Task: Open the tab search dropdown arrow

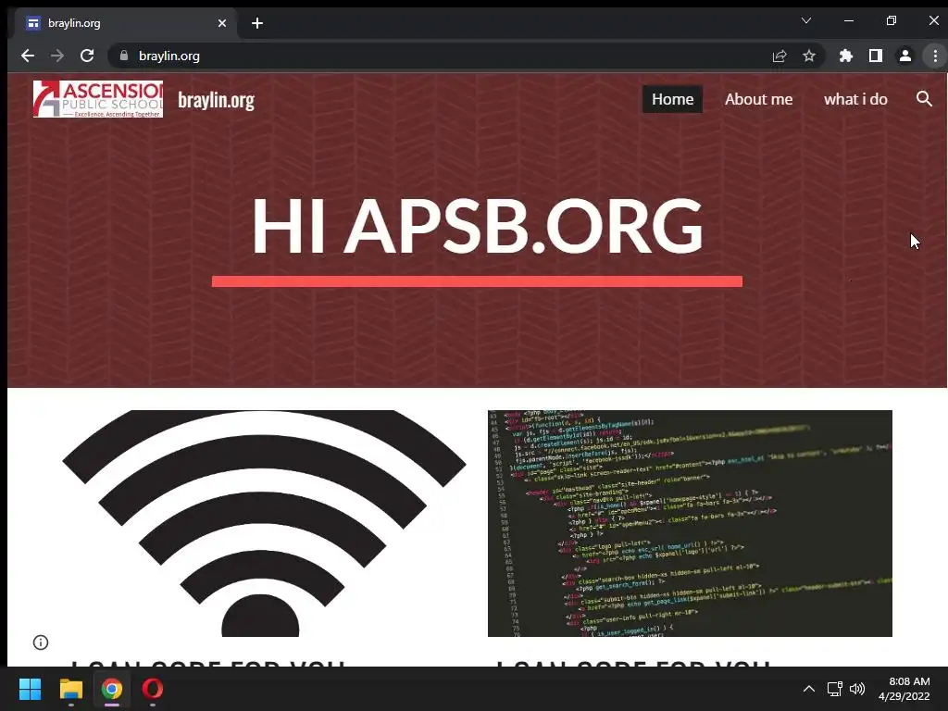Action: click(806, 20)
